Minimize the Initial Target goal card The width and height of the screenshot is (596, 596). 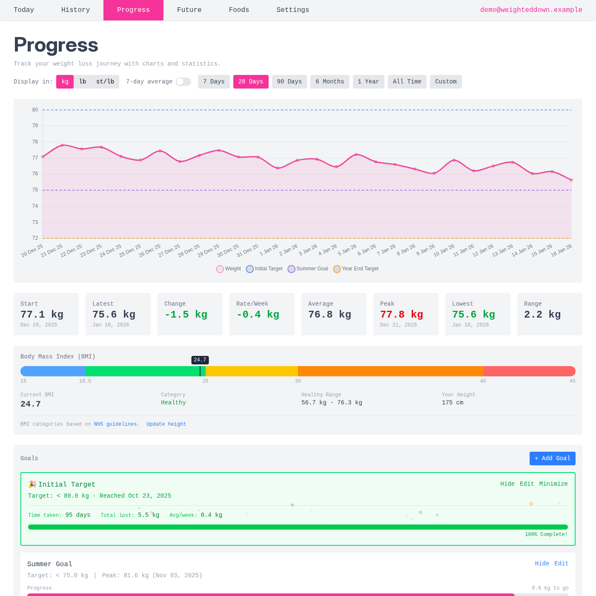point(553,484)
